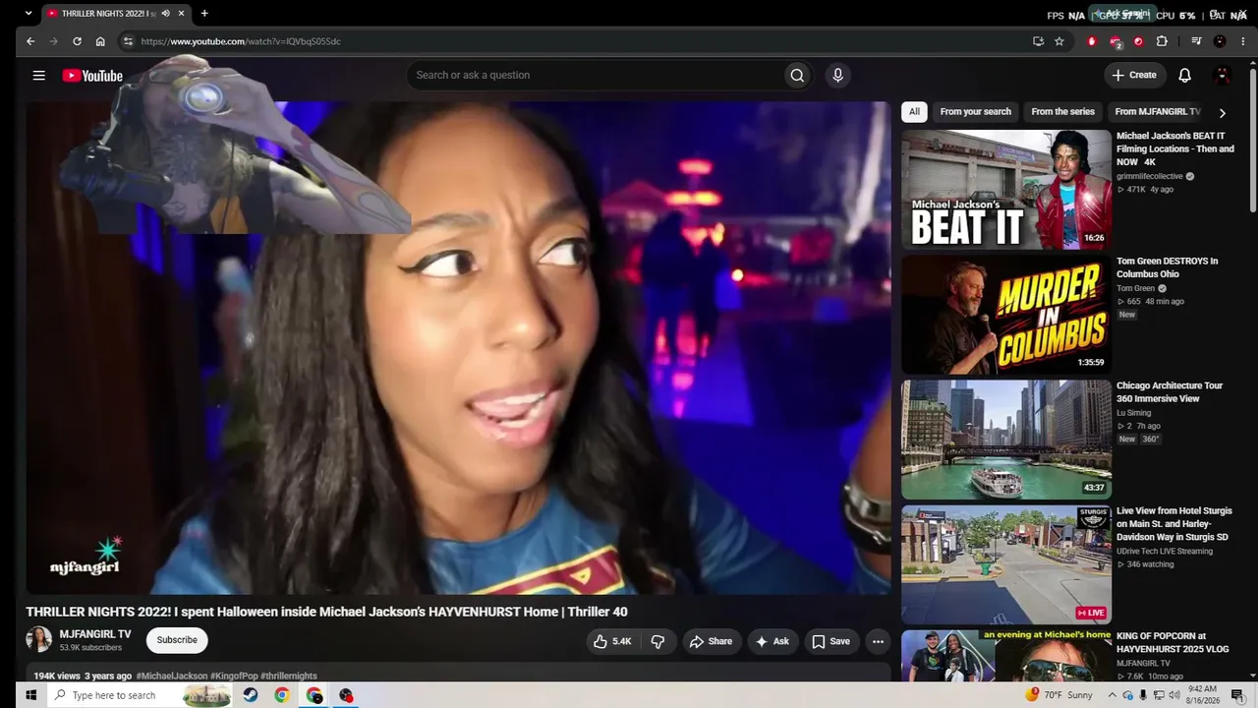This screenshot has width=1258, height=708.
Task: Save the video to a playlist
Action: pyautogui.click(x=829, y=641)
